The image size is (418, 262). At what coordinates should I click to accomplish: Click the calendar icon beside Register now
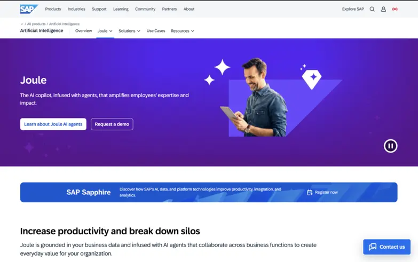[310, 193]
